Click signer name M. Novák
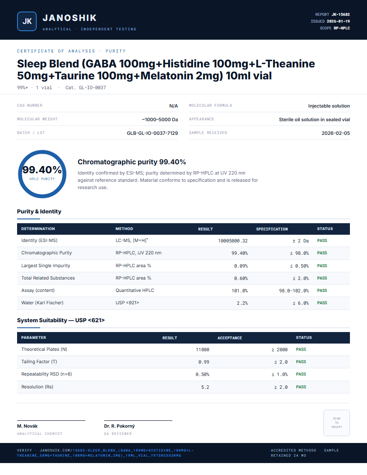The image size is (367, 475). click(27, 426)
